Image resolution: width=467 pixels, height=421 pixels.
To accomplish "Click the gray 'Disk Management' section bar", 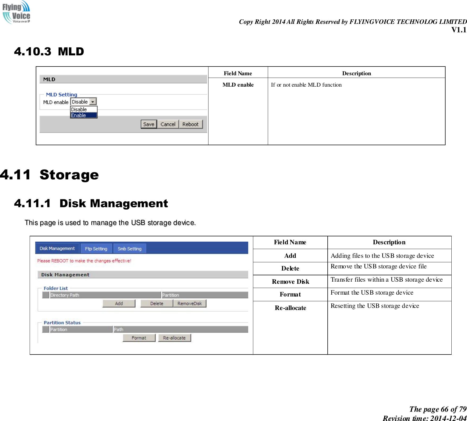I will (x=143, y=275).
